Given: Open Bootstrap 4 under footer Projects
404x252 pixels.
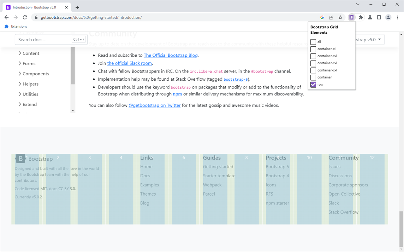Looking at the screenshot, I should click(277, 176).
